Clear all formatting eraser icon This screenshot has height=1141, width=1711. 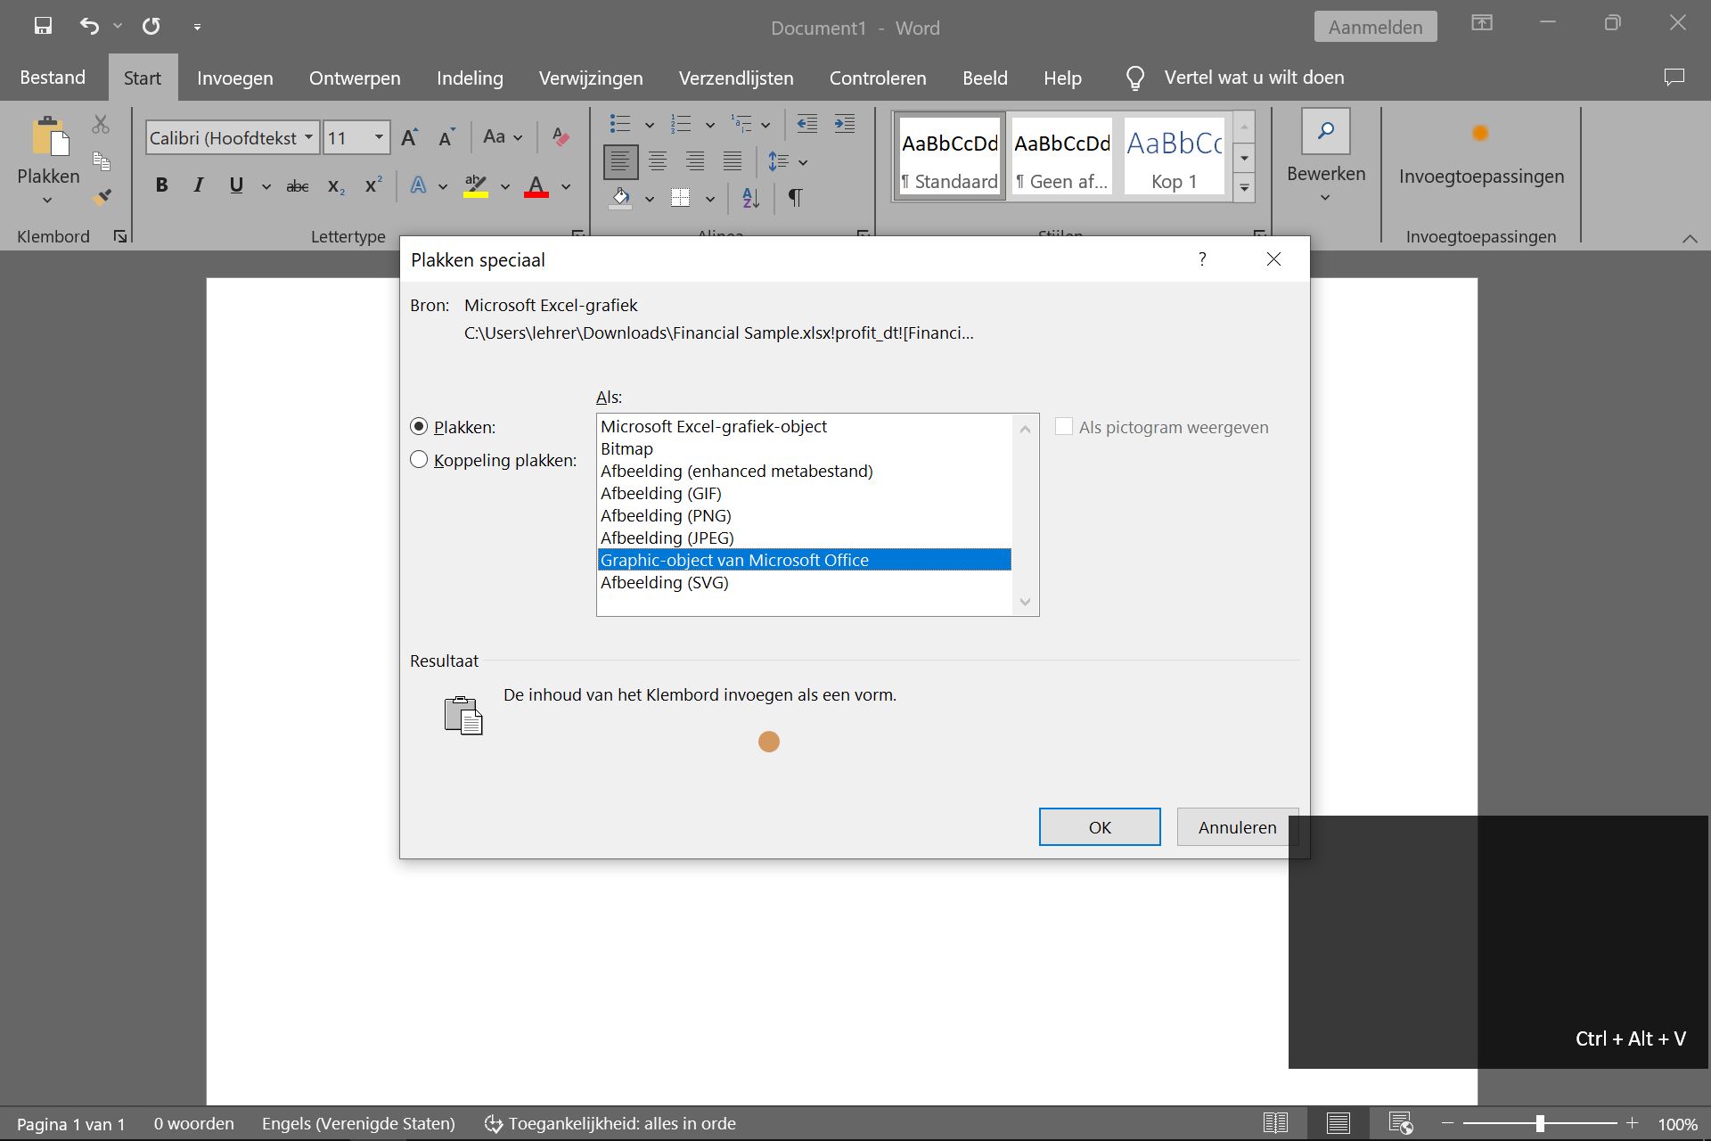click(561, 137)
